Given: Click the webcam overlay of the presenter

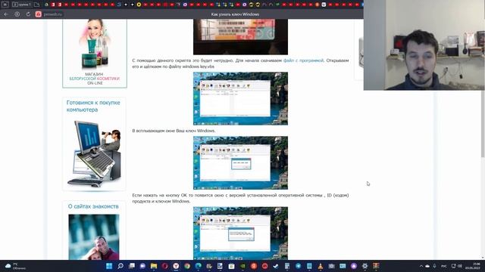Looking at the screenshot, I should (424, 45).
